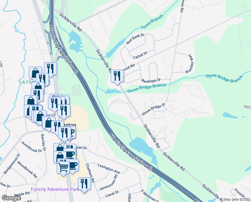Screen dimensions: 251x202
Task: Open the restaurant marker near Chatham Rd
Action: click(84, 184)
